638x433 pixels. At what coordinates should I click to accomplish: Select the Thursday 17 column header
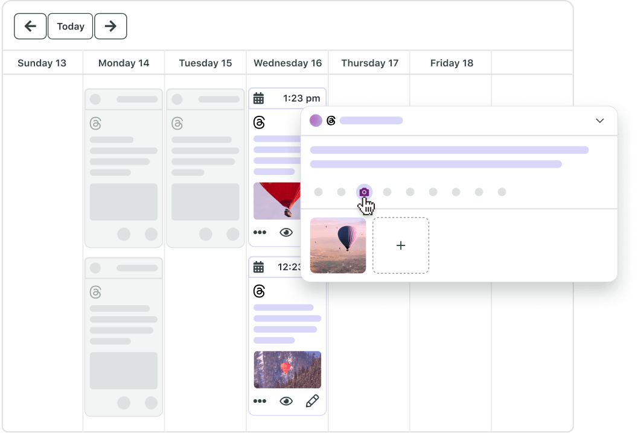coord(370,63)
